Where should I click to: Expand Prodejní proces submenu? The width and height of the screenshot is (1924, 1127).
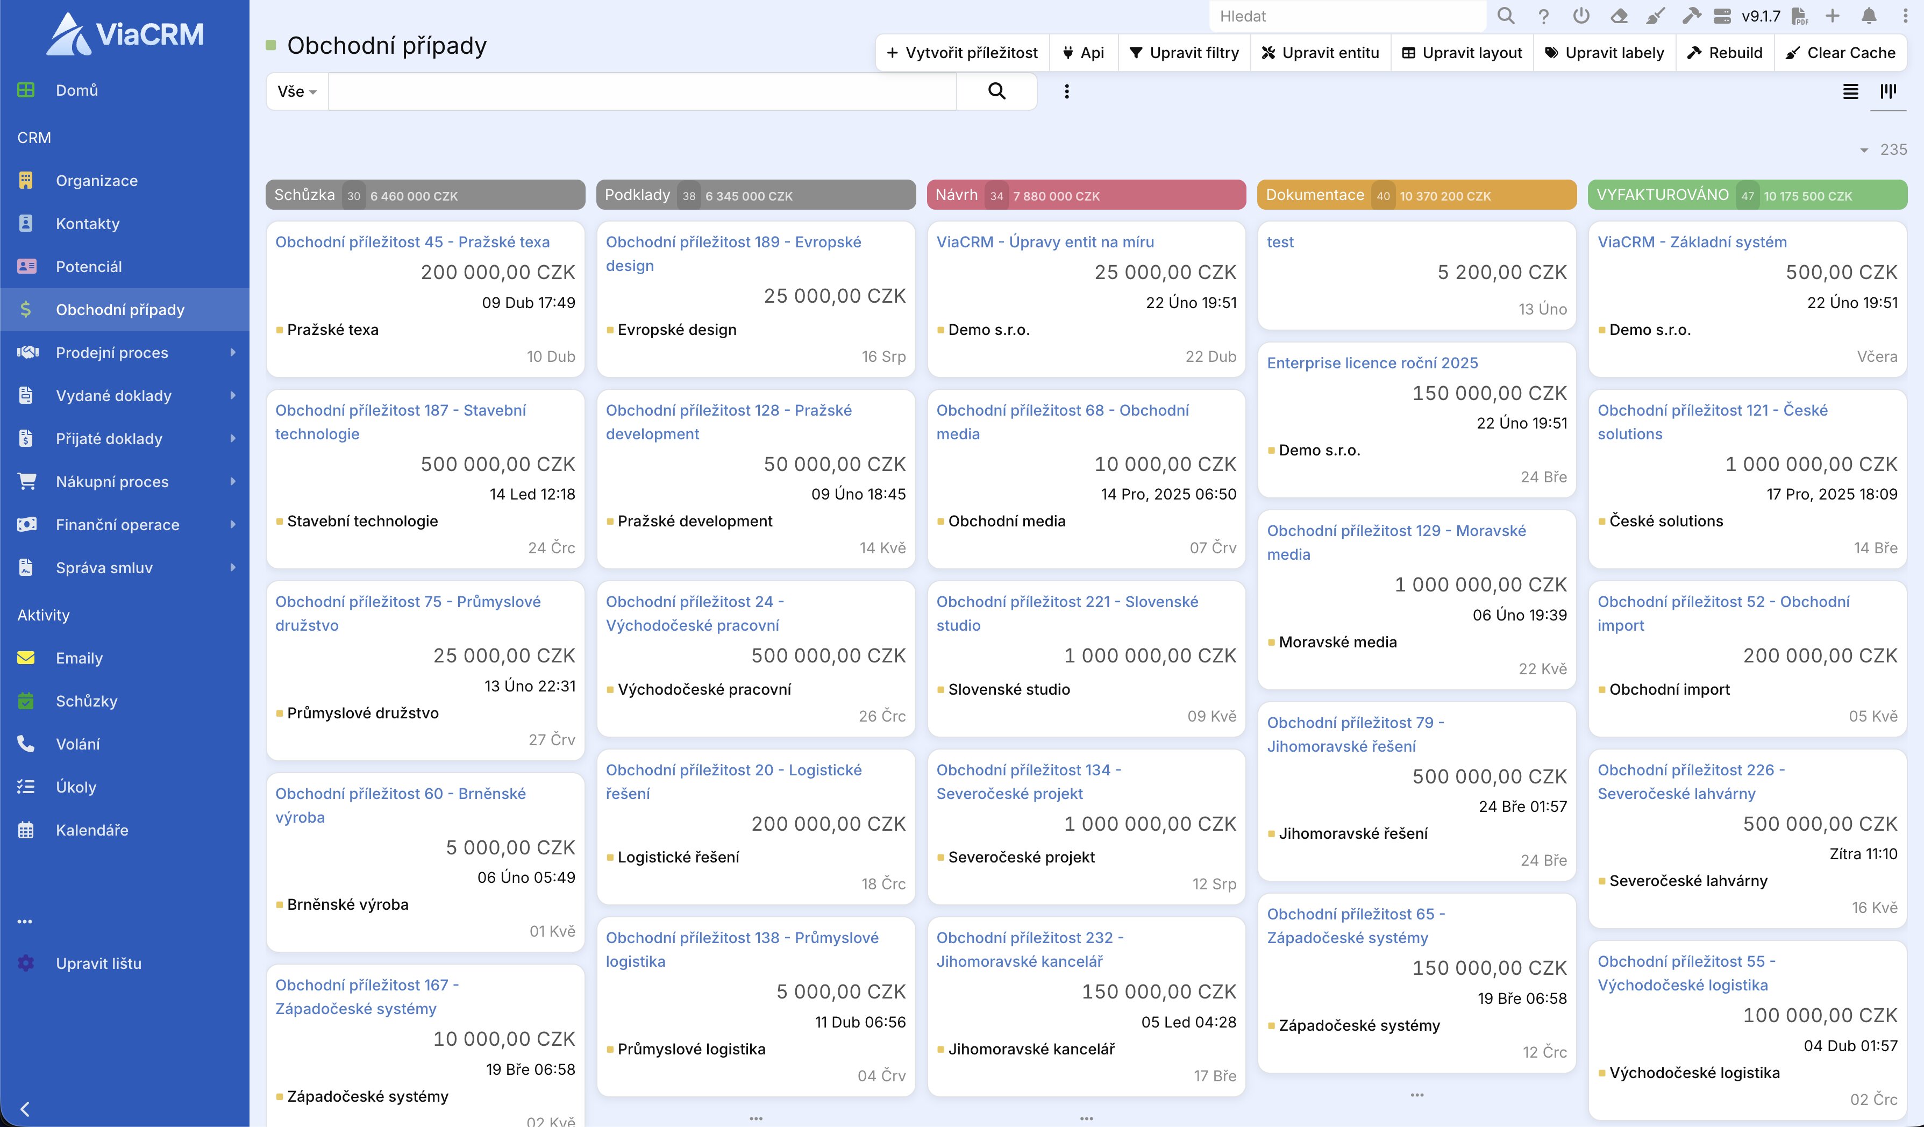pos(233,352)
